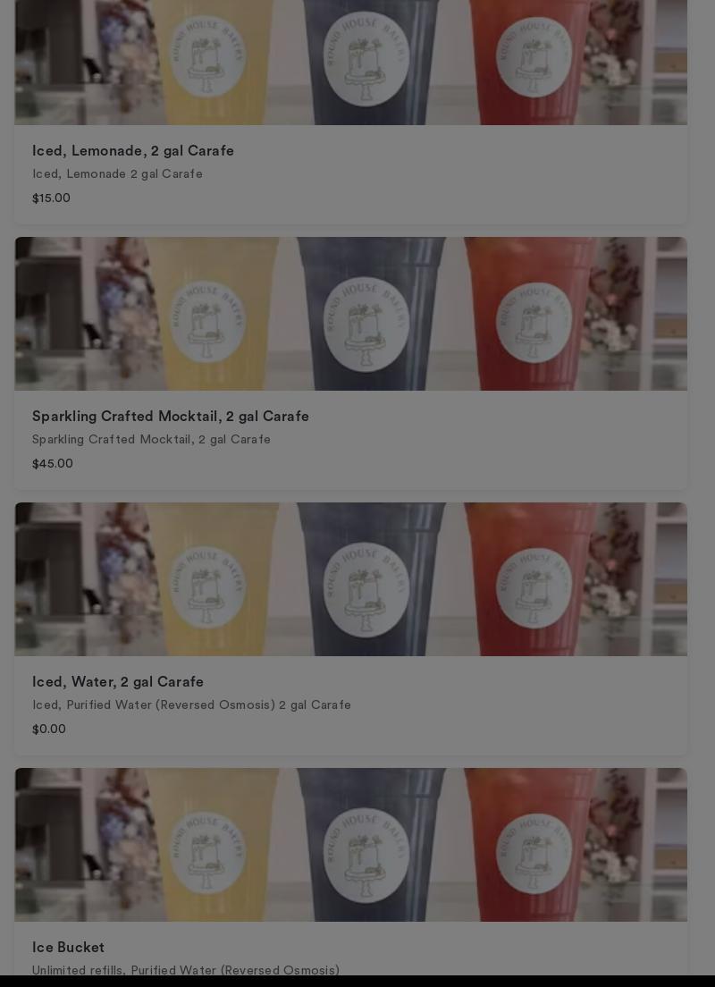
Task: Open the Iced, Lemonade, 2 gal Carafe title
Action: tap(133, 151)
